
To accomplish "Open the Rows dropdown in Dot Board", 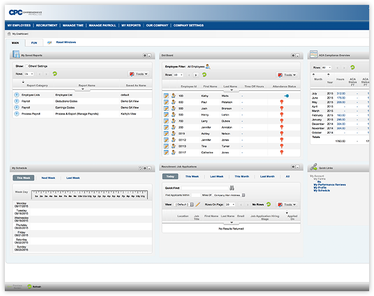I will pos(178,75).
